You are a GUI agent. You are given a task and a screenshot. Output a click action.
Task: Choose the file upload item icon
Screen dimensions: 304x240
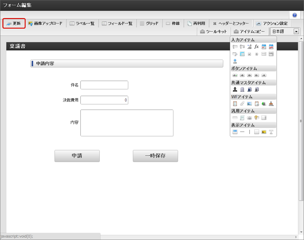tap(235, 61)
